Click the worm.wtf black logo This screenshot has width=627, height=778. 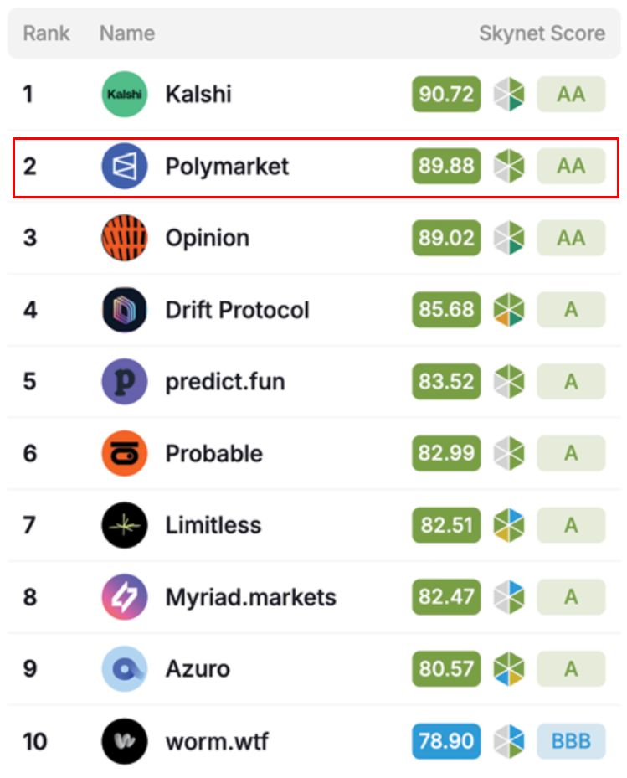(124, 741)
